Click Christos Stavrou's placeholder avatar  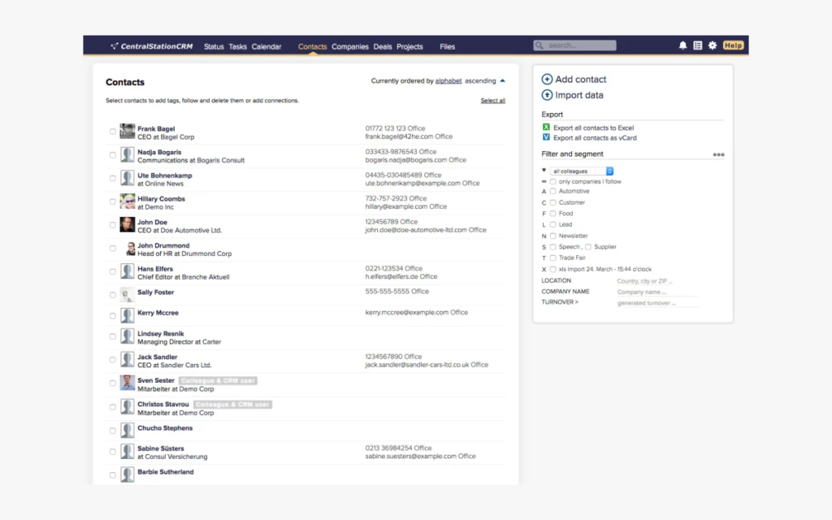(x=128, y=407)
